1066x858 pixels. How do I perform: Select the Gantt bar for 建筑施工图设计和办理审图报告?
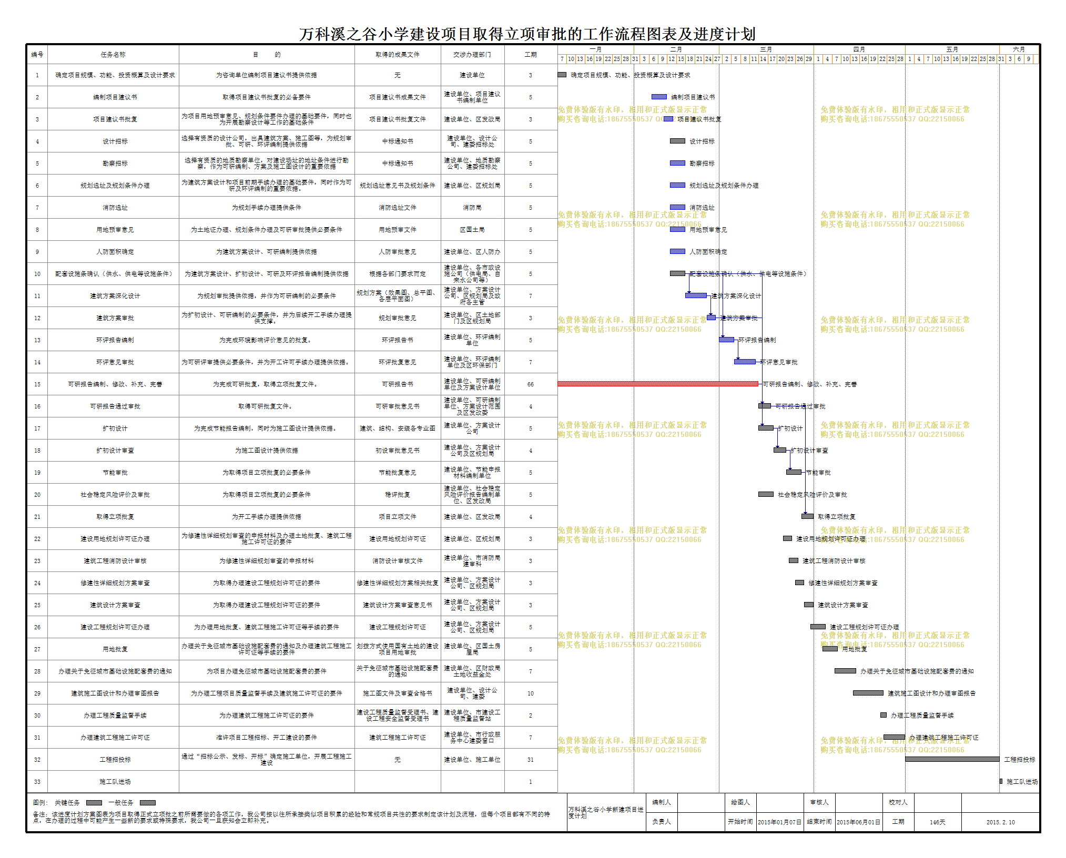pos(868,693)
